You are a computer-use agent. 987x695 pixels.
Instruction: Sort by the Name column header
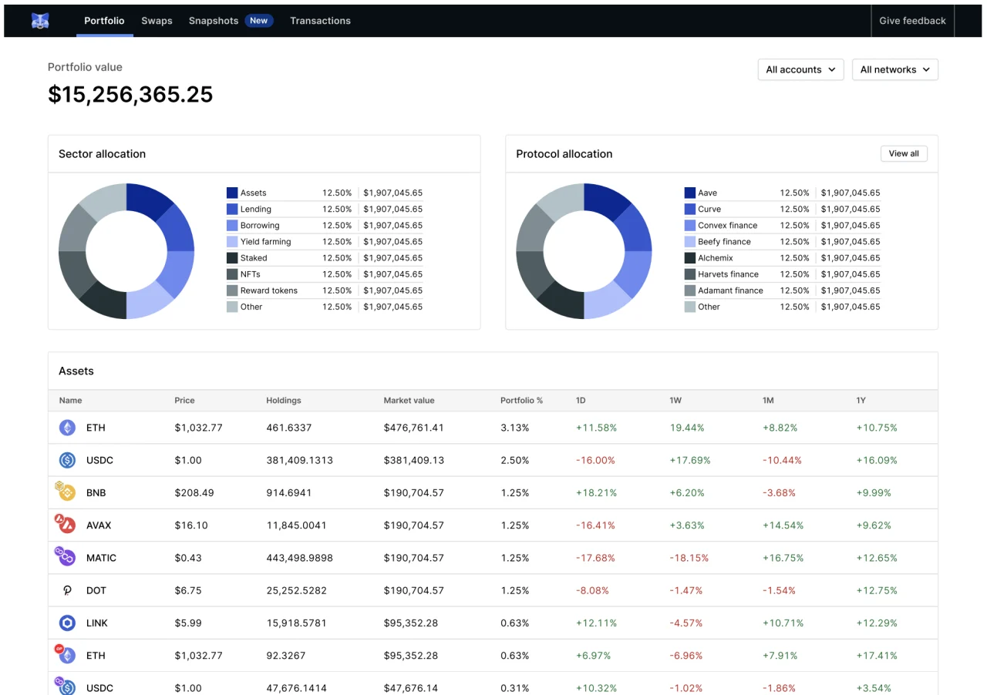coord(70,401)
